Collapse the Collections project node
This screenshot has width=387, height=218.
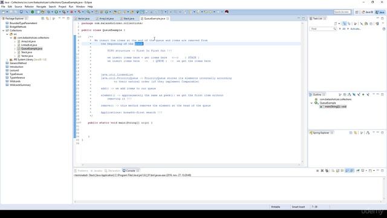coord(4,30)
